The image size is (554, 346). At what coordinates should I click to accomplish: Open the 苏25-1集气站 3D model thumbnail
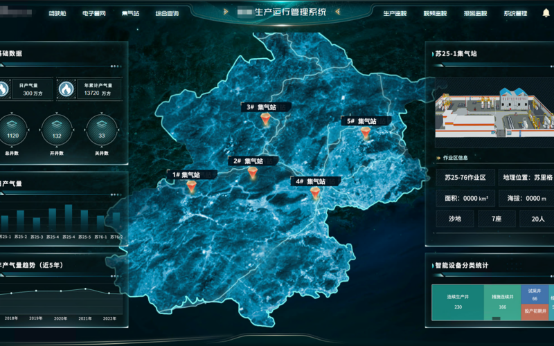(494, 110)
